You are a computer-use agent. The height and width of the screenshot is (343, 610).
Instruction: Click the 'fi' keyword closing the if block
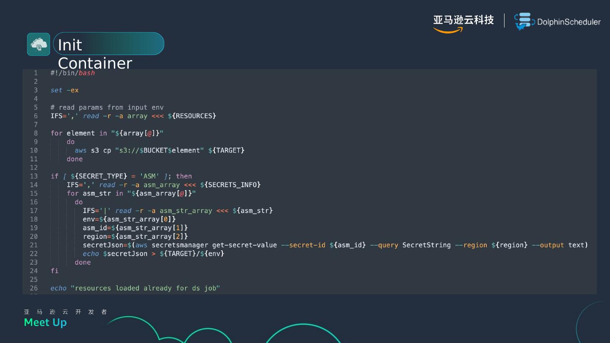click(x=55, y=271)
